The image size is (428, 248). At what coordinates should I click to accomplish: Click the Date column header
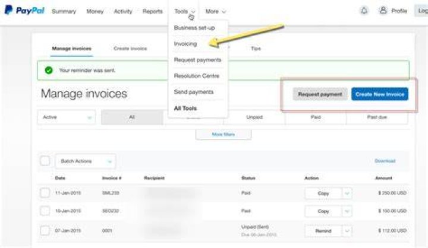[60, 178]
